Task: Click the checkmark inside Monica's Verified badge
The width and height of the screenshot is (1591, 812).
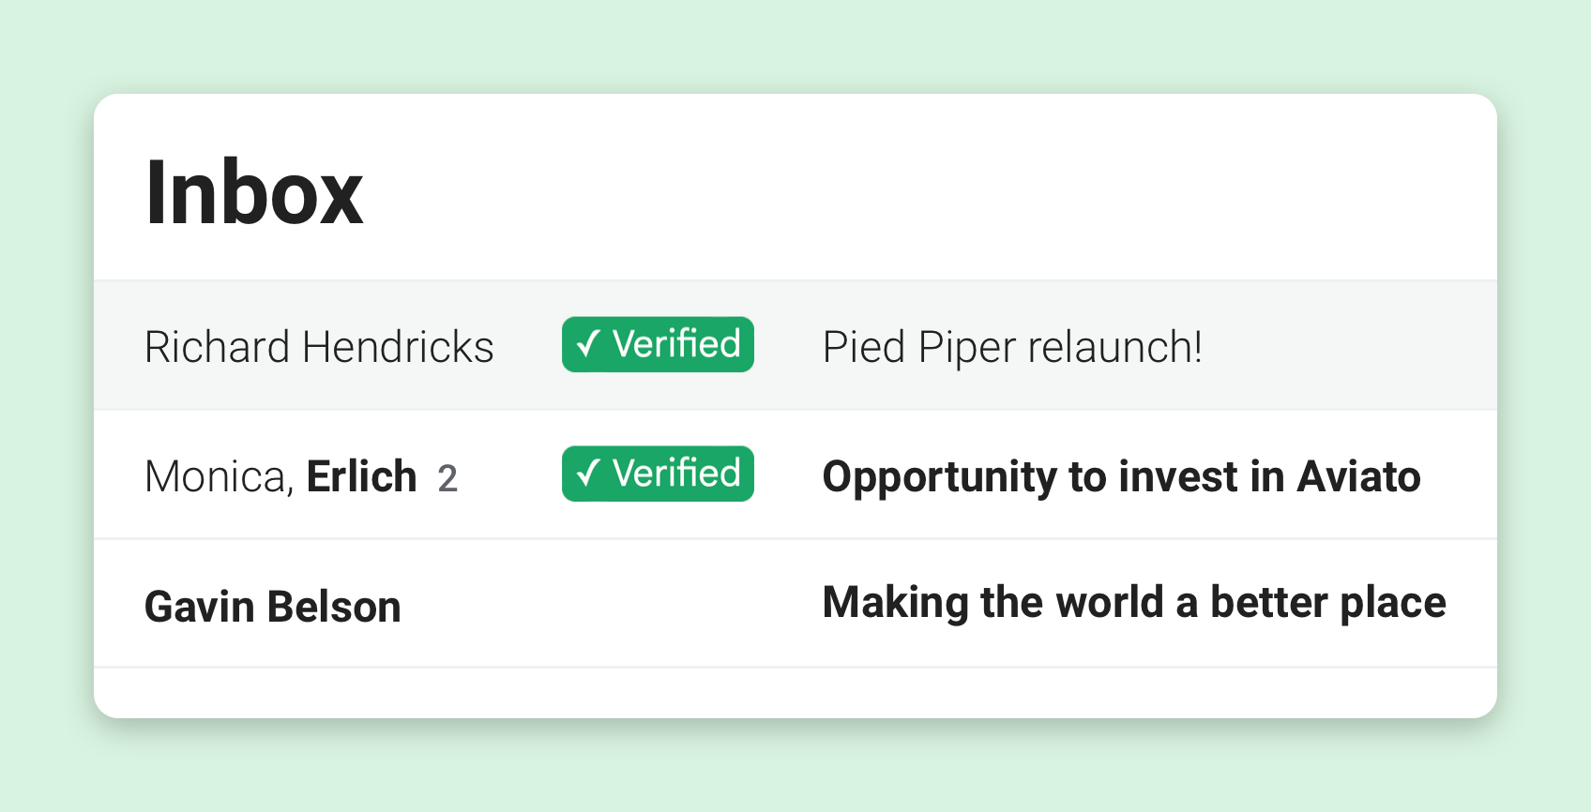Action: tap(588, 474)
